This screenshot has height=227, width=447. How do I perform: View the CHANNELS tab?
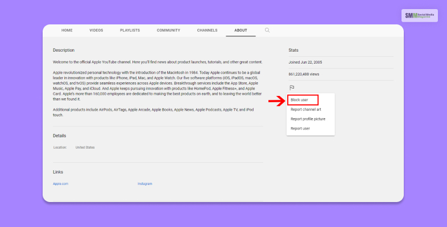[x=207, y=30]
